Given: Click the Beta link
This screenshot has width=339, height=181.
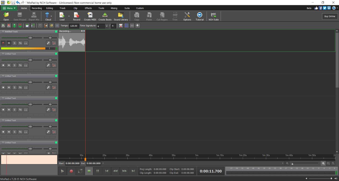Looking at the screenshot, I should coord(309,8).
